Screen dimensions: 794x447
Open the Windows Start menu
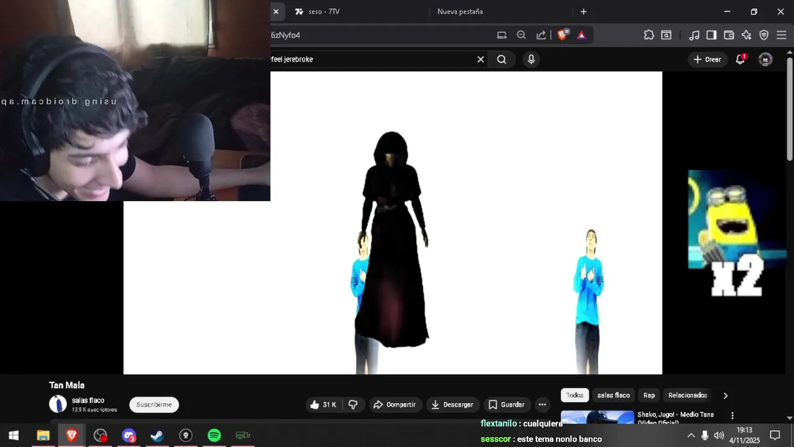[14, 435]
